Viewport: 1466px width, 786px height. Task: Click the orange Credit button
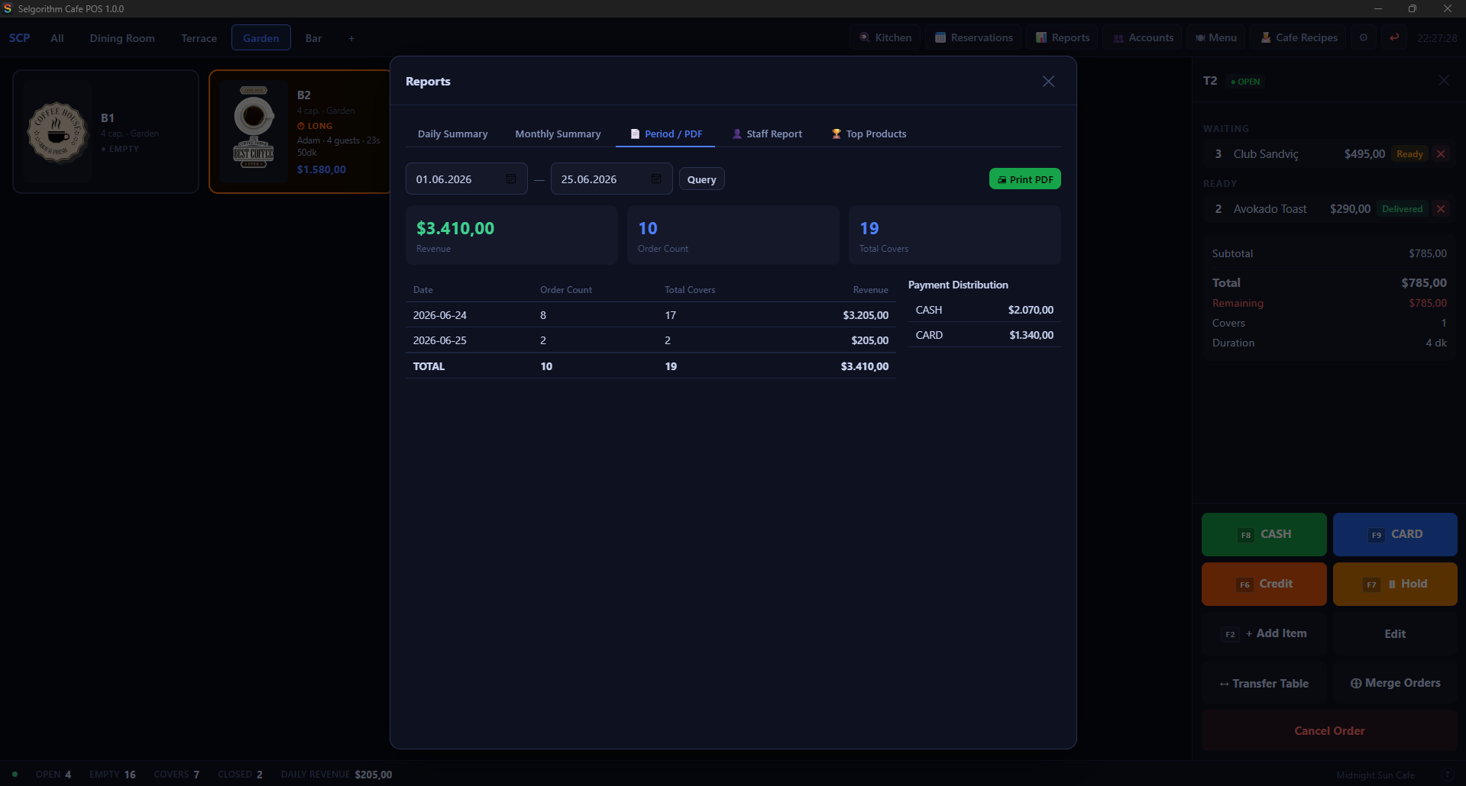tap(1264, 584)
